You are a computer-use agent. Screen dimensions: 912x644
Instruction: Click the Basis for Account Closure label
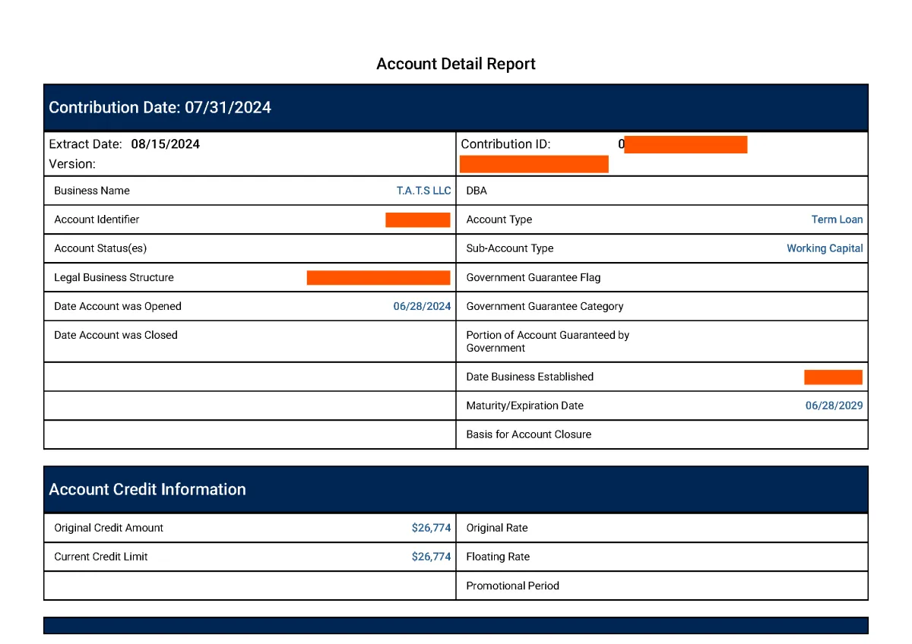click(x=529, y=434)
